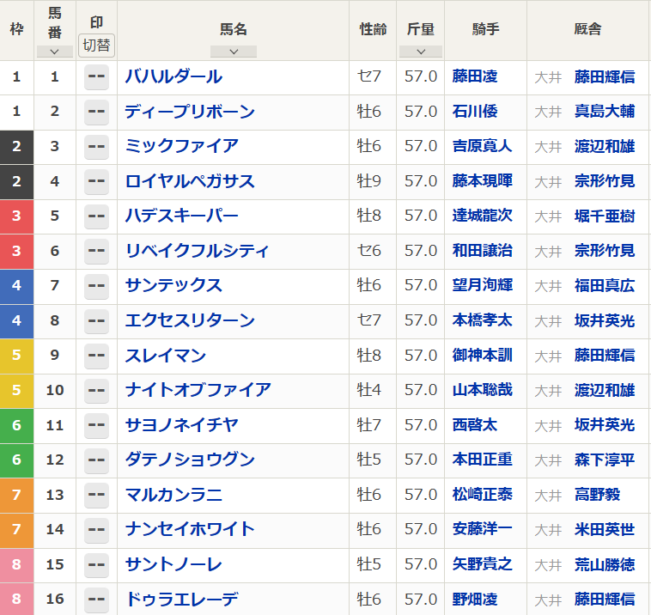
Task: Open horse page for ダテノショウグン
Action: pos(190,460)
